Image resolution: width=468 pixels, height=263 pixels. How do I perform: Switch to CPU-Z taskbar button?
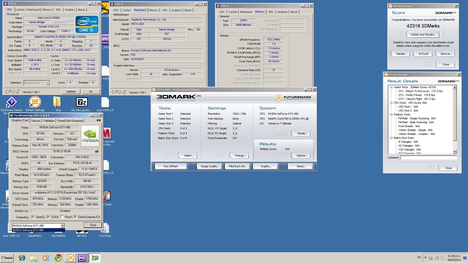click(x=82, y=258)
